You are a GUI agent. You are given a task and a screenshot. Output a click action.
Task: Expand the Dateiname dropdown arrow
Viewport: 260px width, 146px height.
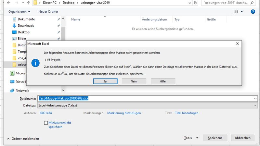coord(255,99)
